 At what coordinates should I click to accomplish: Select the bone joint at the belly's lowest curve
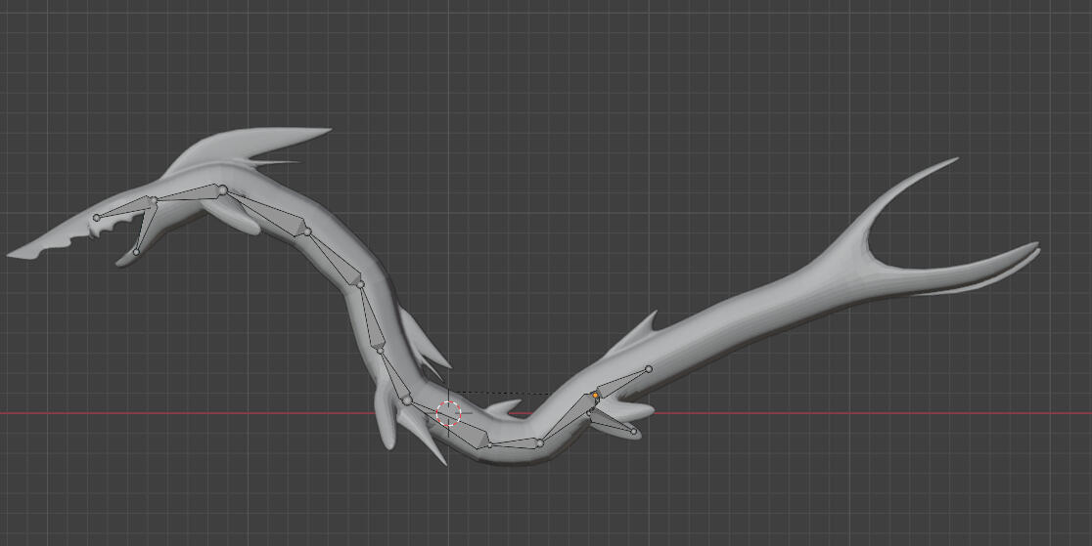(x=539, y=443)
